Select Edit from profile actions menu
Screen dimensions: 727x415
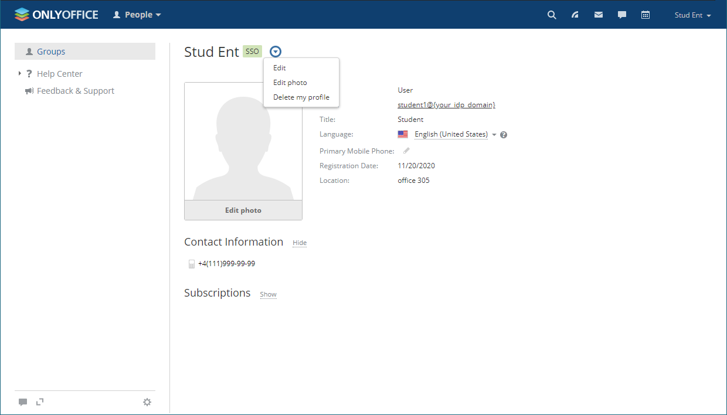point(279,67)
